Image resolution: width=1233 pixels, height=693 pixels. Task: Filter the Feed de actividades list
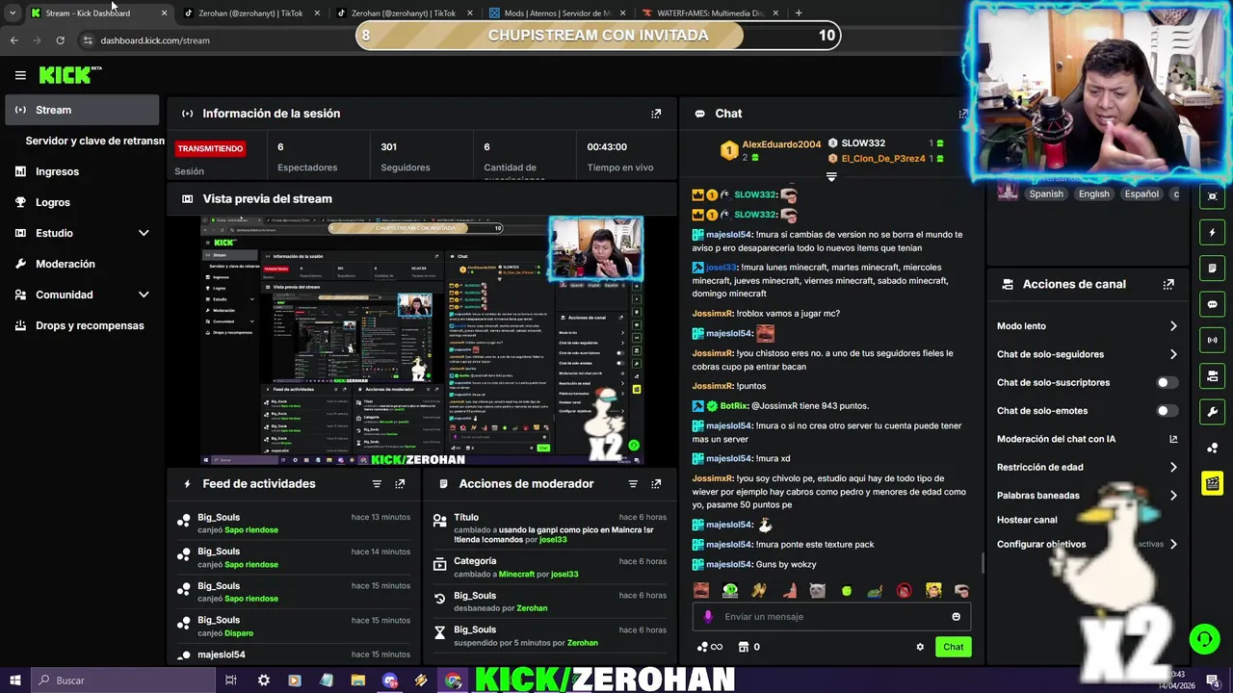pyautogui.click(x=377, y=484)
